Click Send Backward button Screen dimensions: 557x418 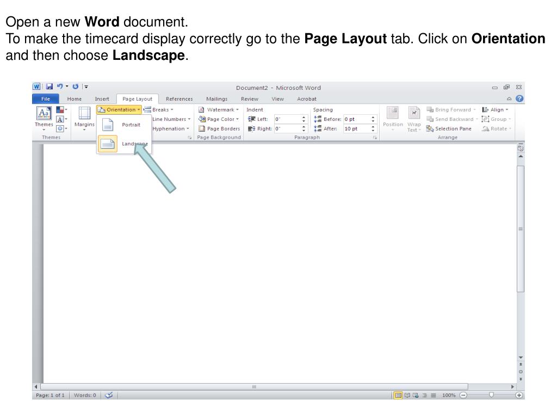(452, 119)
